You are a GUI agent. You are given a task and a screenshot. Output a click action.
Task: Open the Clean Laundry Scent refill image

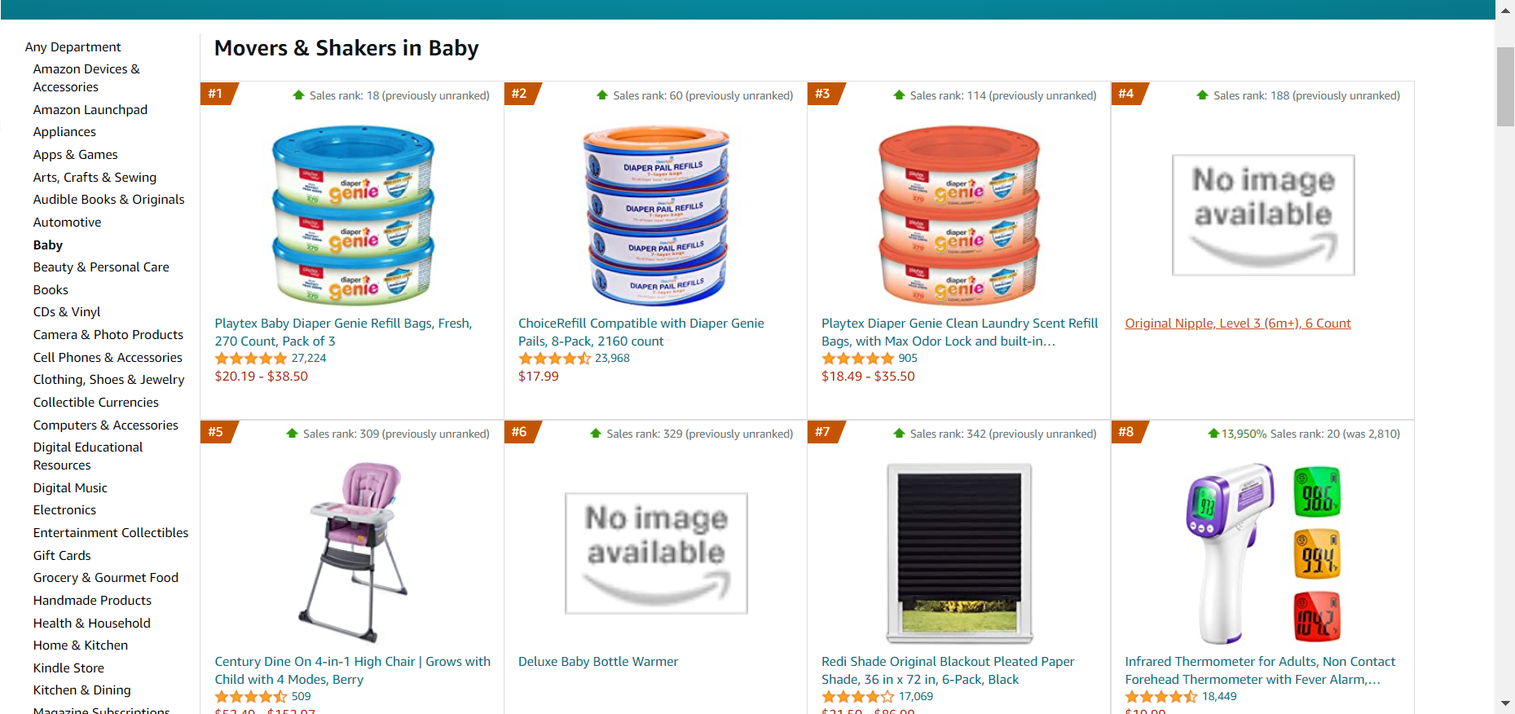click(959, 214)
